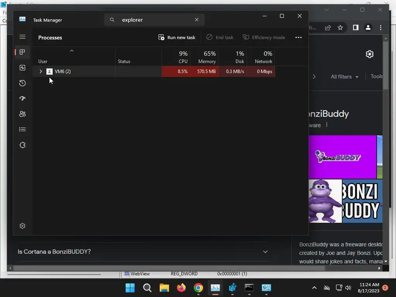
Task: Clear the explorer search text
Action: 197,20
